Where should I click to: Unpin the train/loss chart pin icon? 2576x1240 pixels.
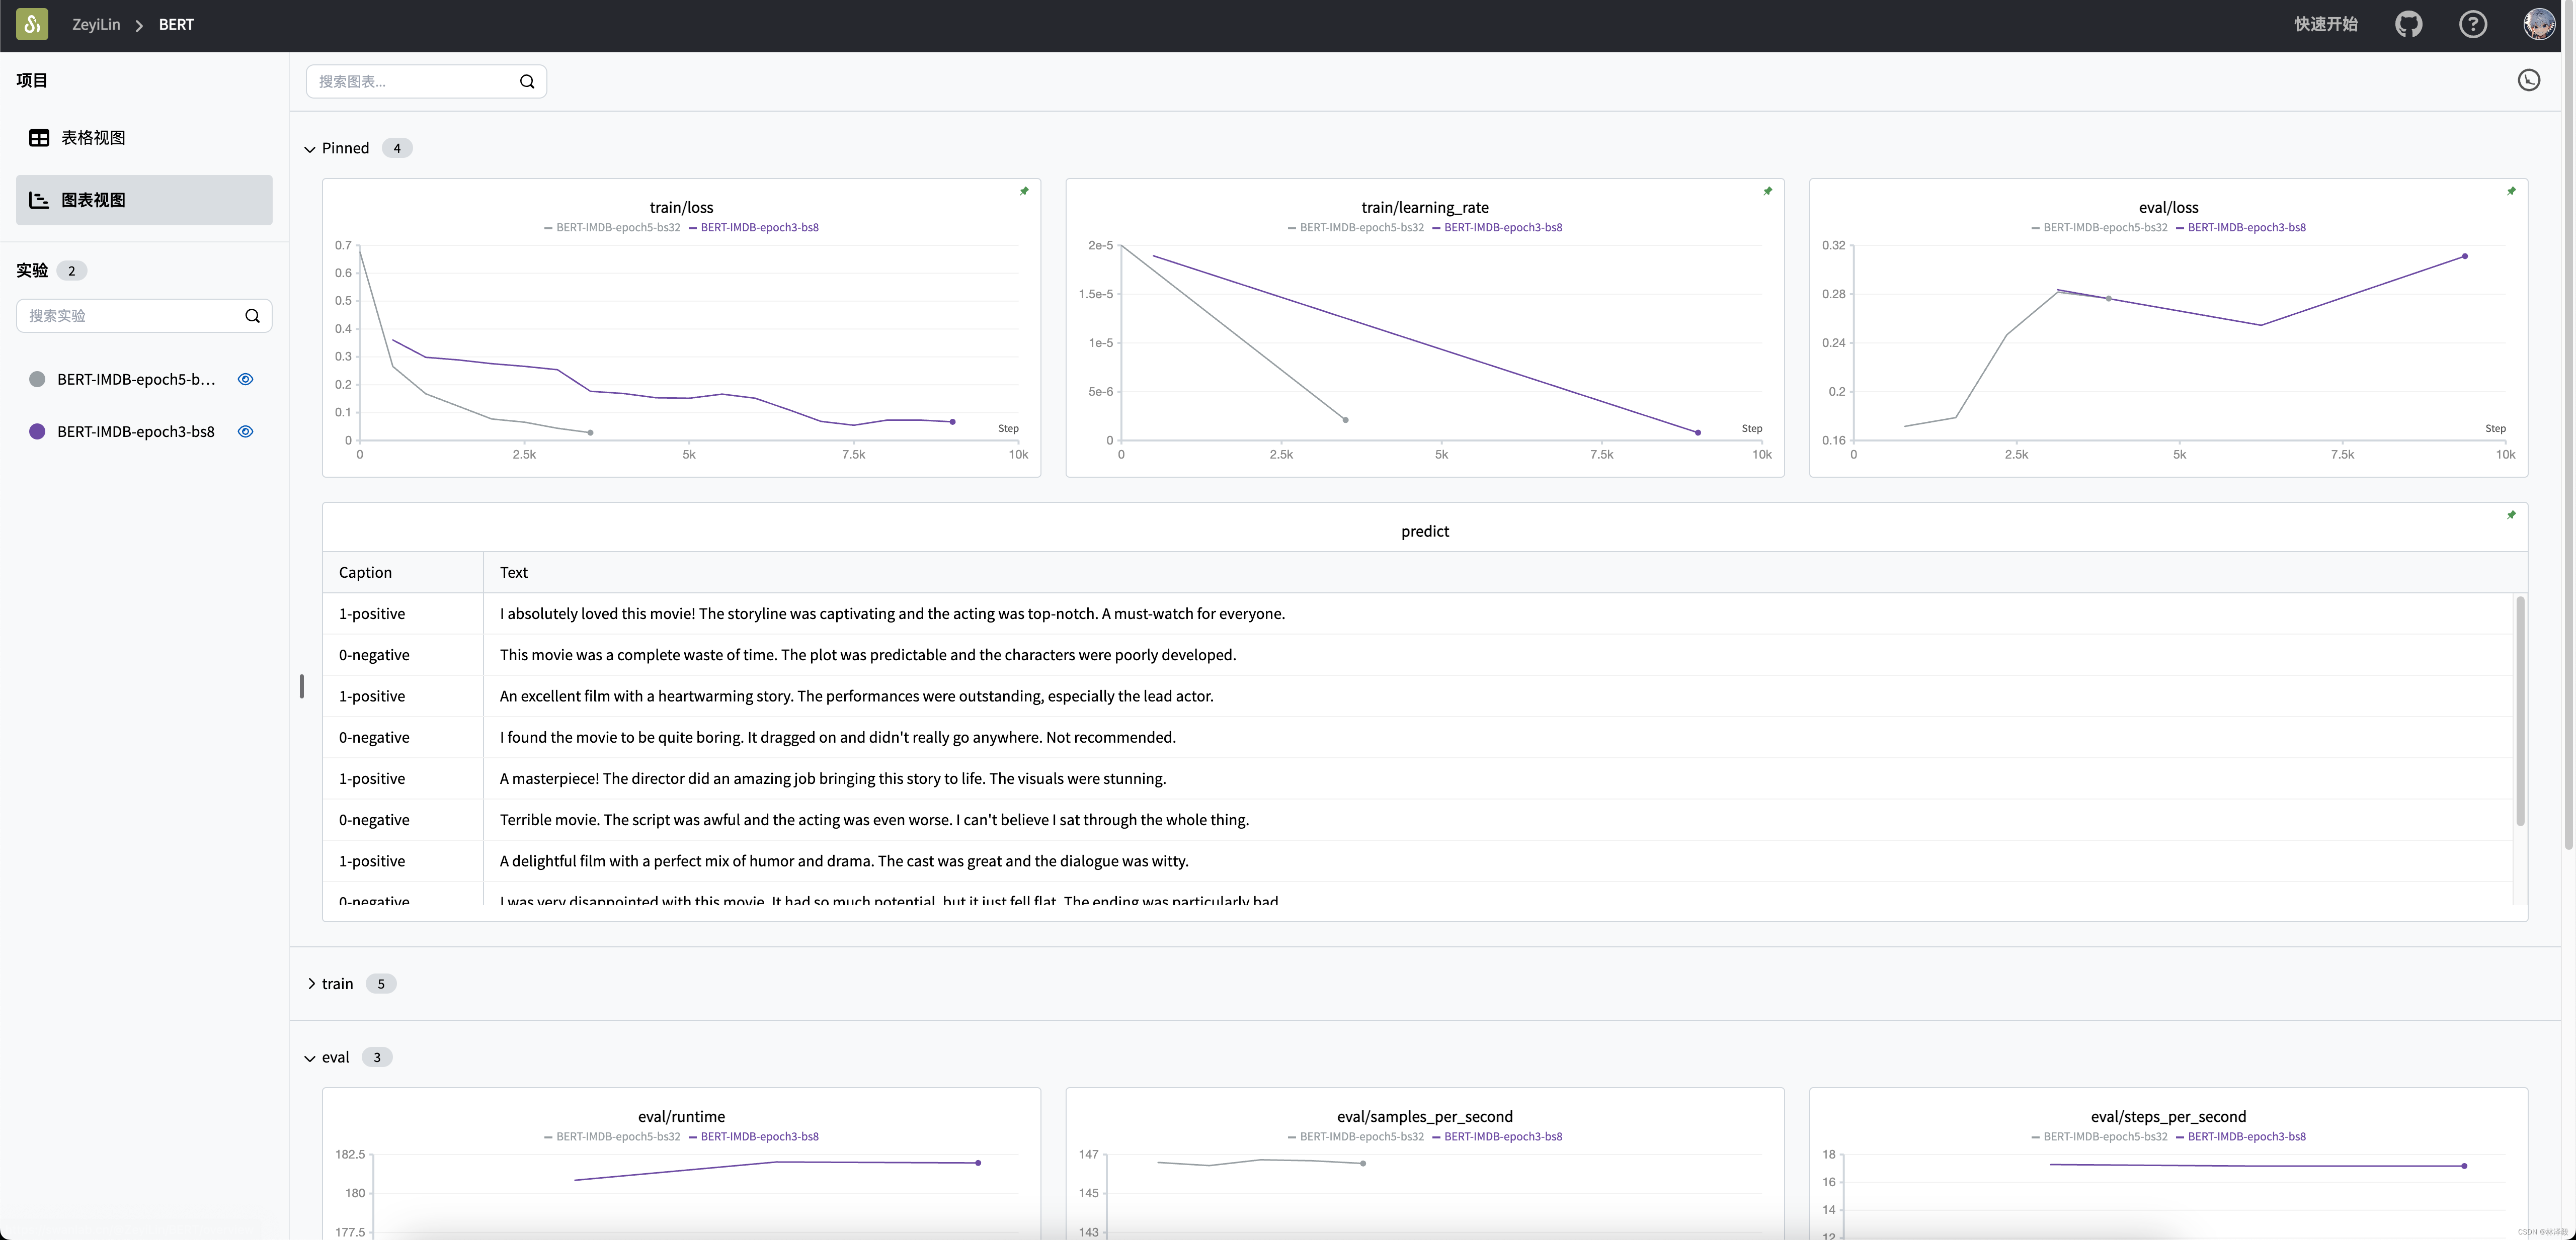coord(1024,191)
